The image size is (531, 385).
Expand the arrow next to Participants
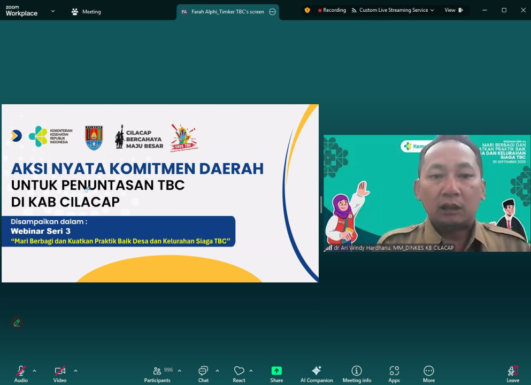(x=179, y=371)
